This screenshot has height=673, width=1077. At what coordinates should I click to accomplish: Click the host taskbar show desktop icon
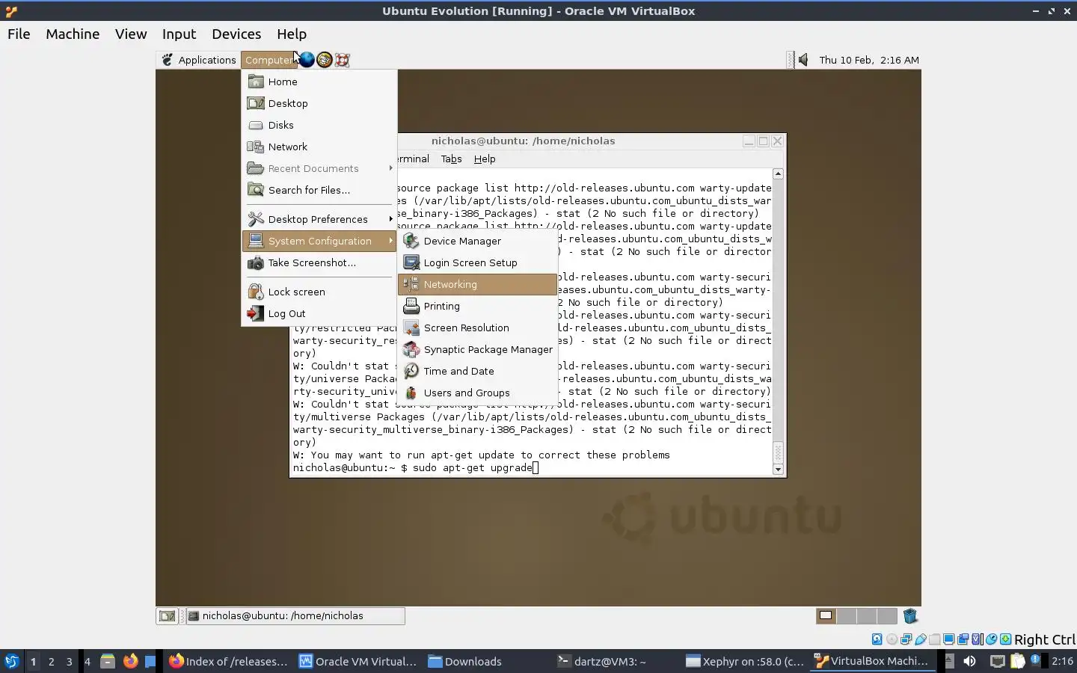pyautogui.click(x=150, y=661)
